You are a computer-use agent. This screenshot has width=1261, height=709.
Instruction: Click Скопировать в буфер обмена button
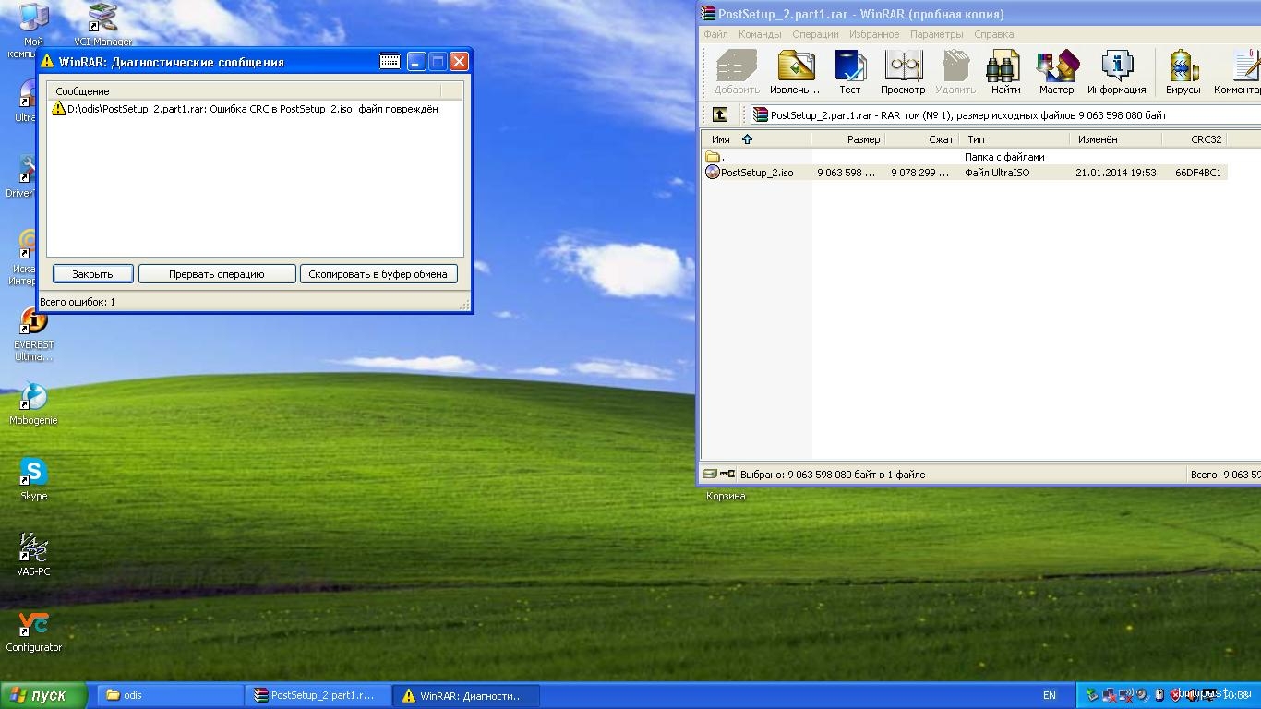378,274
